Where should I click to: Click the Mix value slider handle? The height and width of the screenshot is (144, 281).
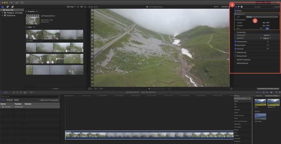tap(261, 28)
